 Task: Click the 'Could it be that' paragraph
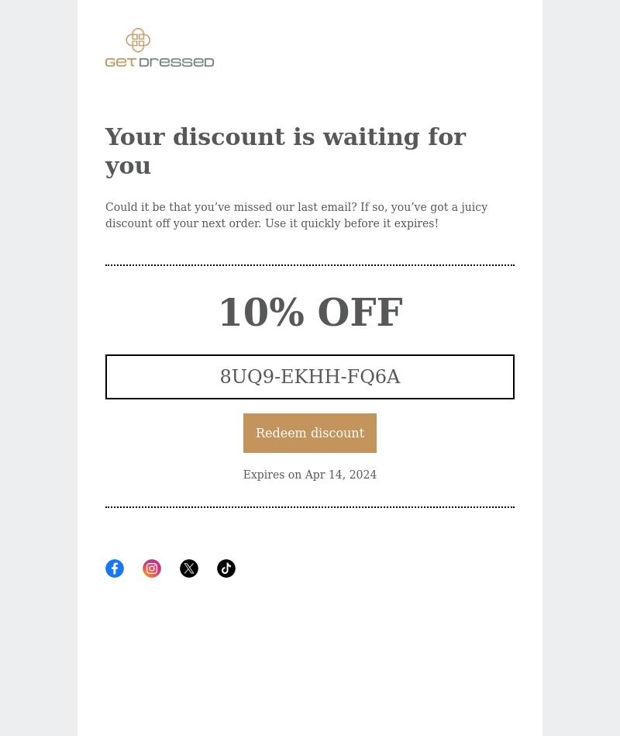[x=296, y=215]
